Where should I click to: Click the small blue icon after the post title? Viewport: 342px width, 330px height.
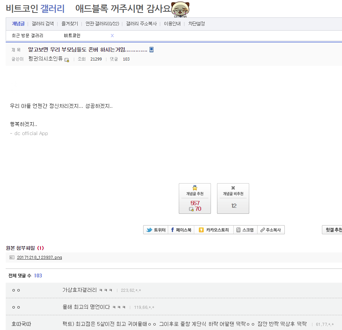151,49
